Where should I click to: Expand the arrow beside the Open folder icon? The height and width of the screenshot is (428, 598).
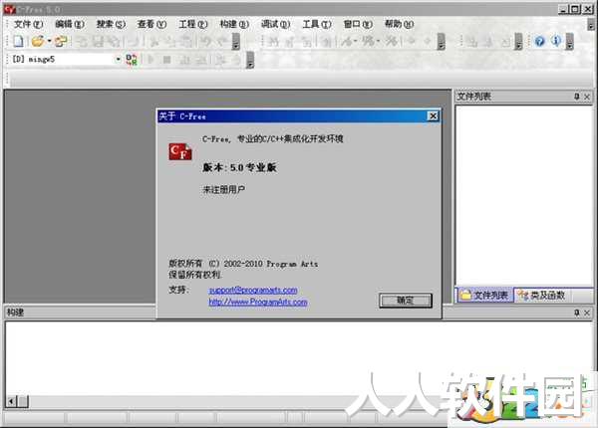point(49,41)
